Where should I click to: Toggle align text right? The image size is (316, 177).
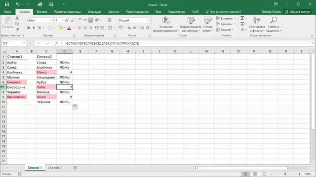(x=91, y=28)
